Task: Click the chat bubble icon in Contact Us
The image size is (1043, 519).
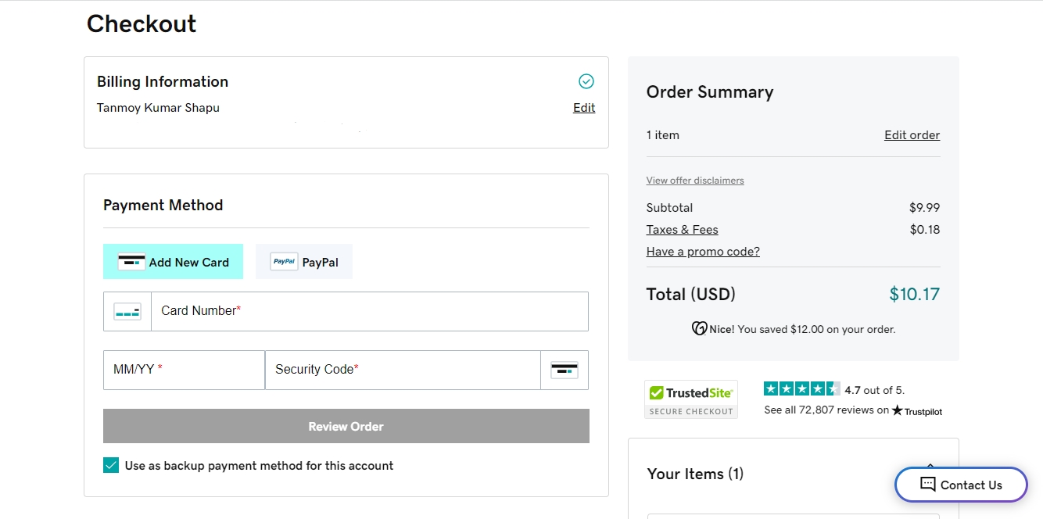Action: click(928, 485)
